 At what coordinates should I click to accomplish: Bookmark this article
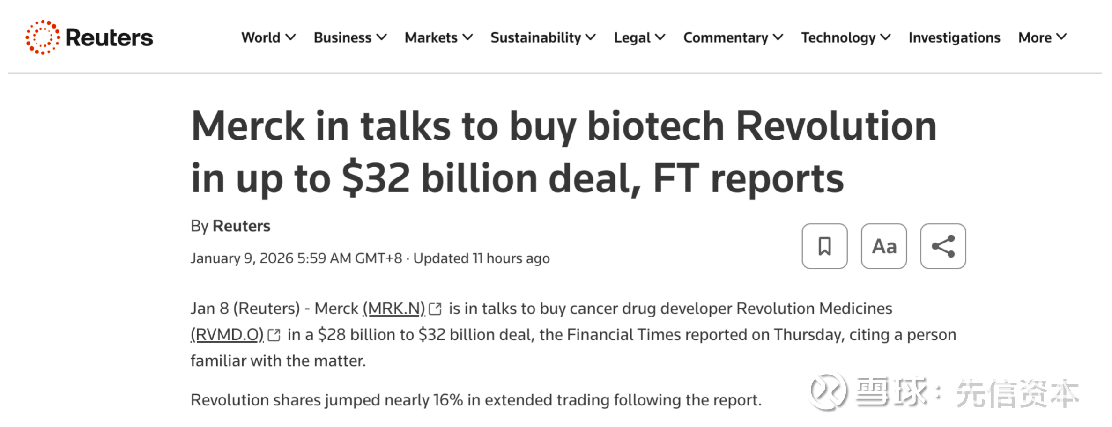click(x=824, y=246)
